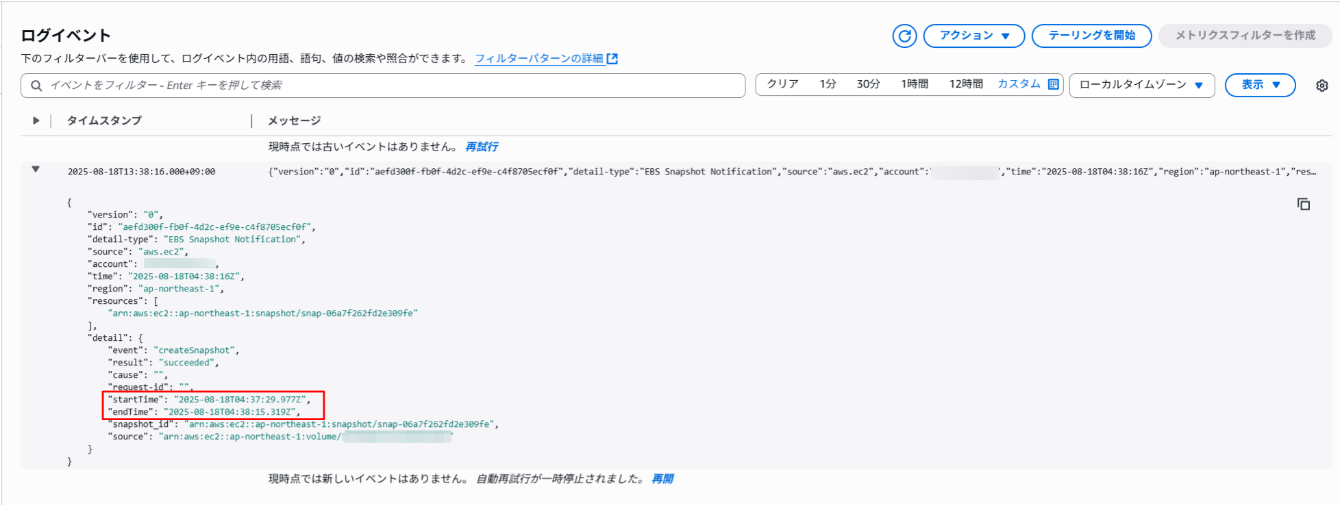1340x505 pixels.
Task: Click the タイムスタンプ column header
Action: tap(104, 120)
